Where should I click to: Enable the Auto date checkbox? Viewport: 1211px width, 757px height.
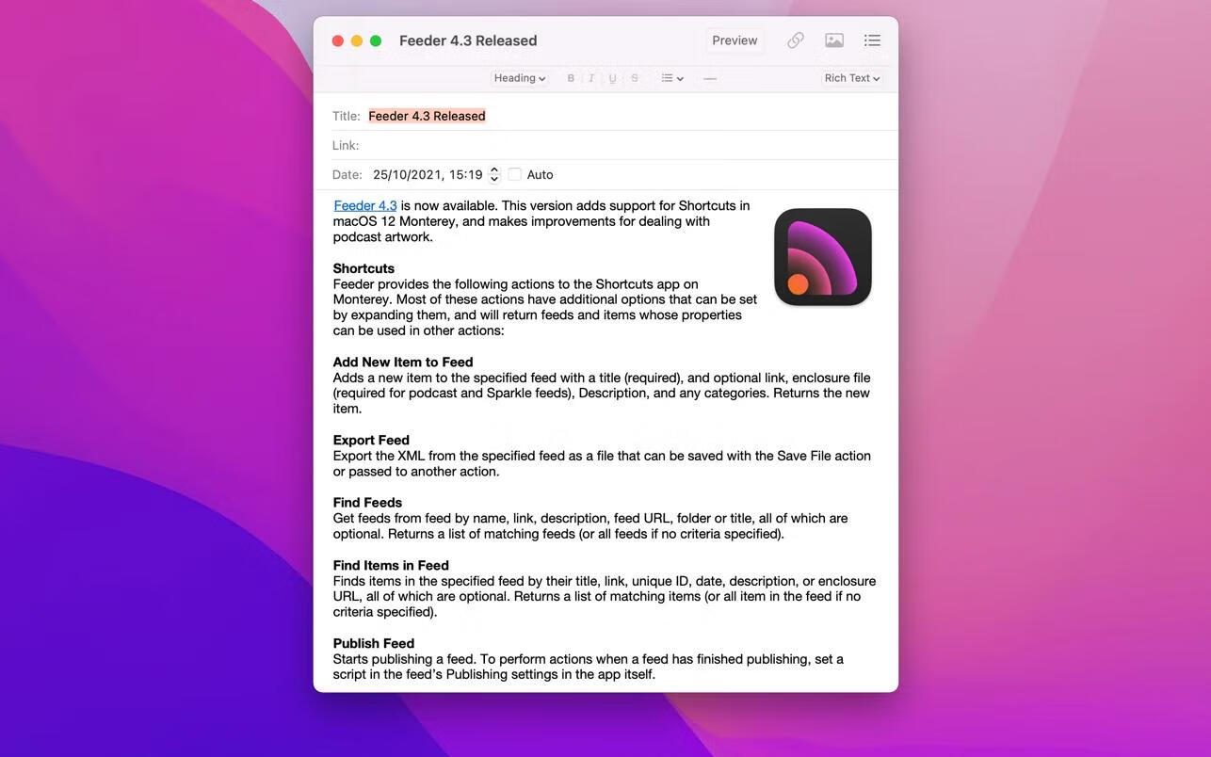coord(515,174)
